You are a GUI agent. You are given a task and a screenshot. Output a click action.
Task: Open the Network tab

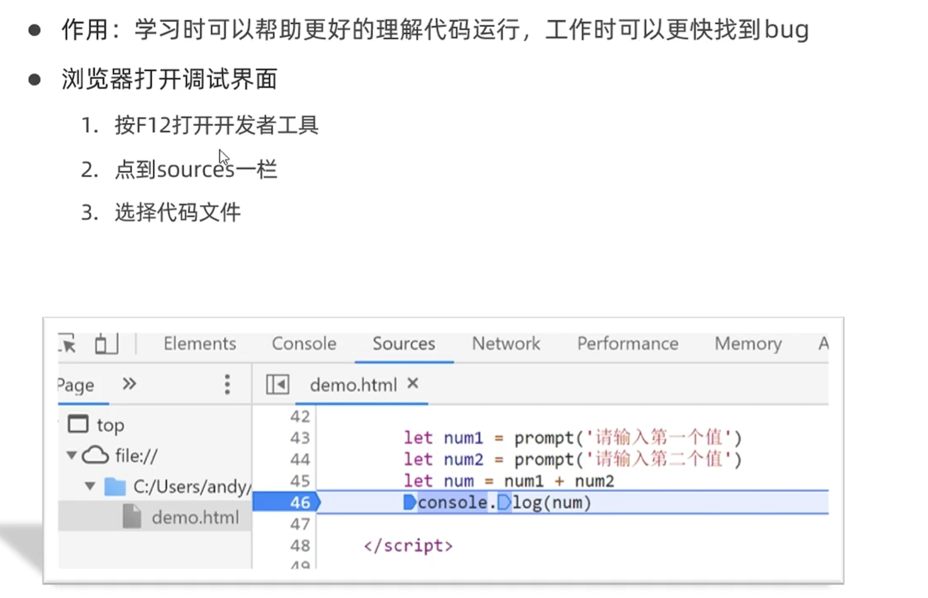[506, 343]
